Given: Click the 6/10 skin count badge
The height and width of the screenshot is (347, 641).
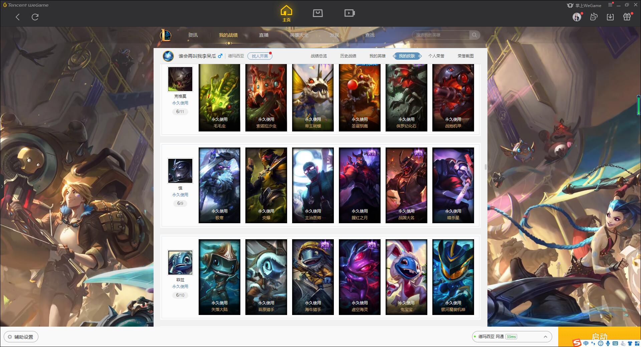Looking at the screenshot, I should click(180, 295).
